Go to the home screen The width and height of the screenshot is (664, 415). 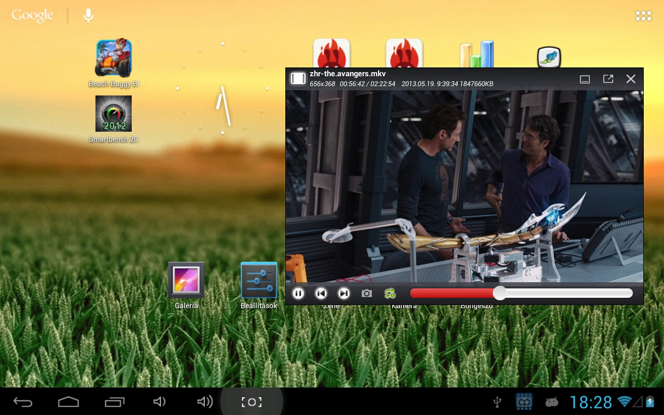point(68,402)
